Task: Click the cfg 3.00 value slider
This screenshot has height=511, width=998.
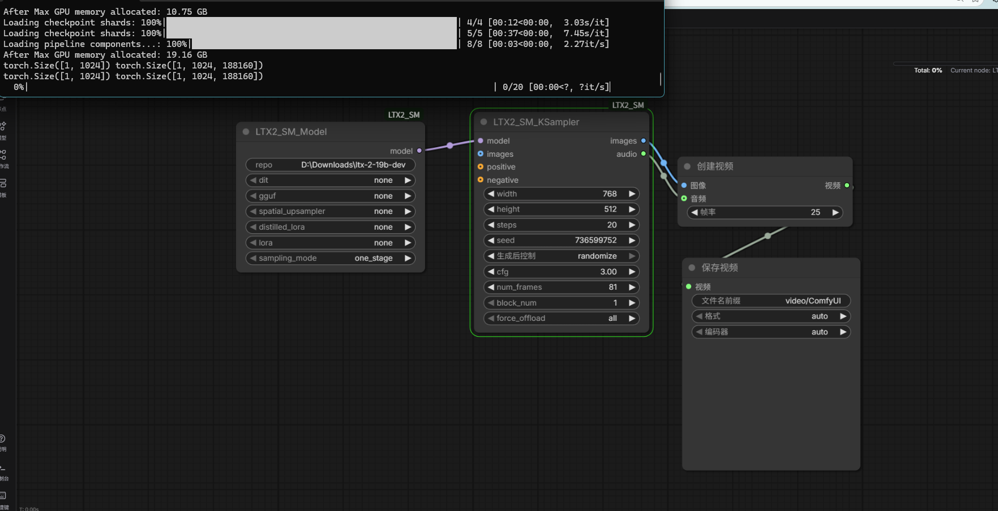Action: 561,272
